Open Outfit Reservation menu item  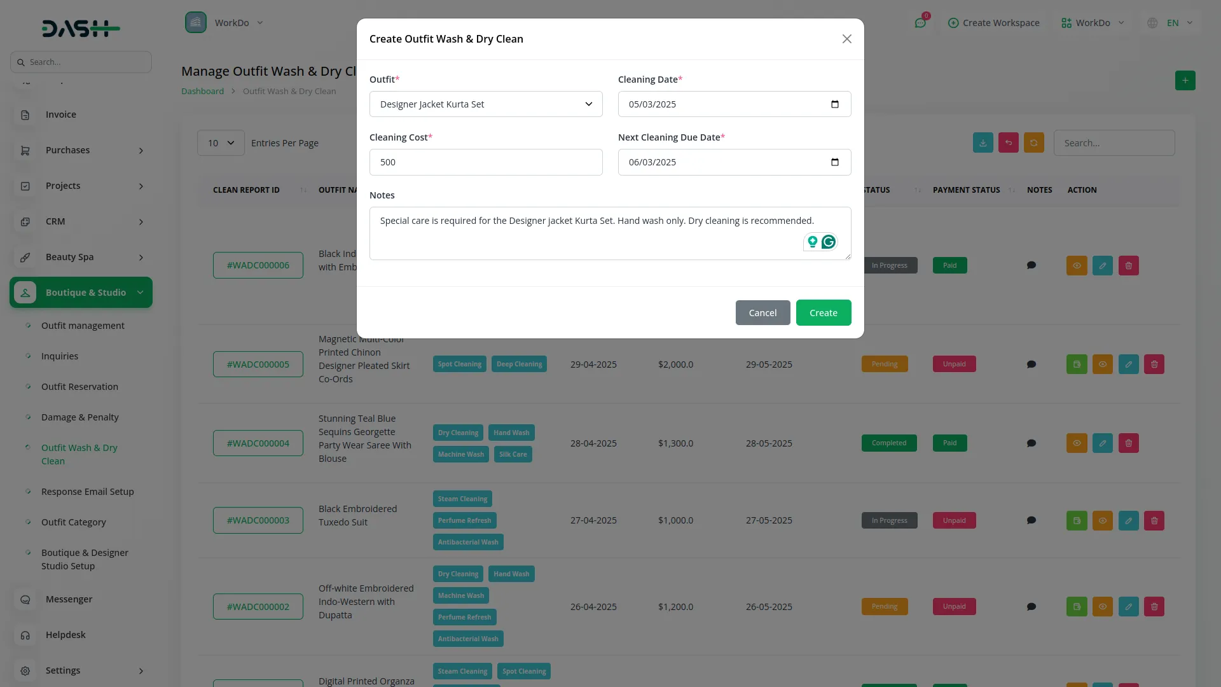click(79, 387)
